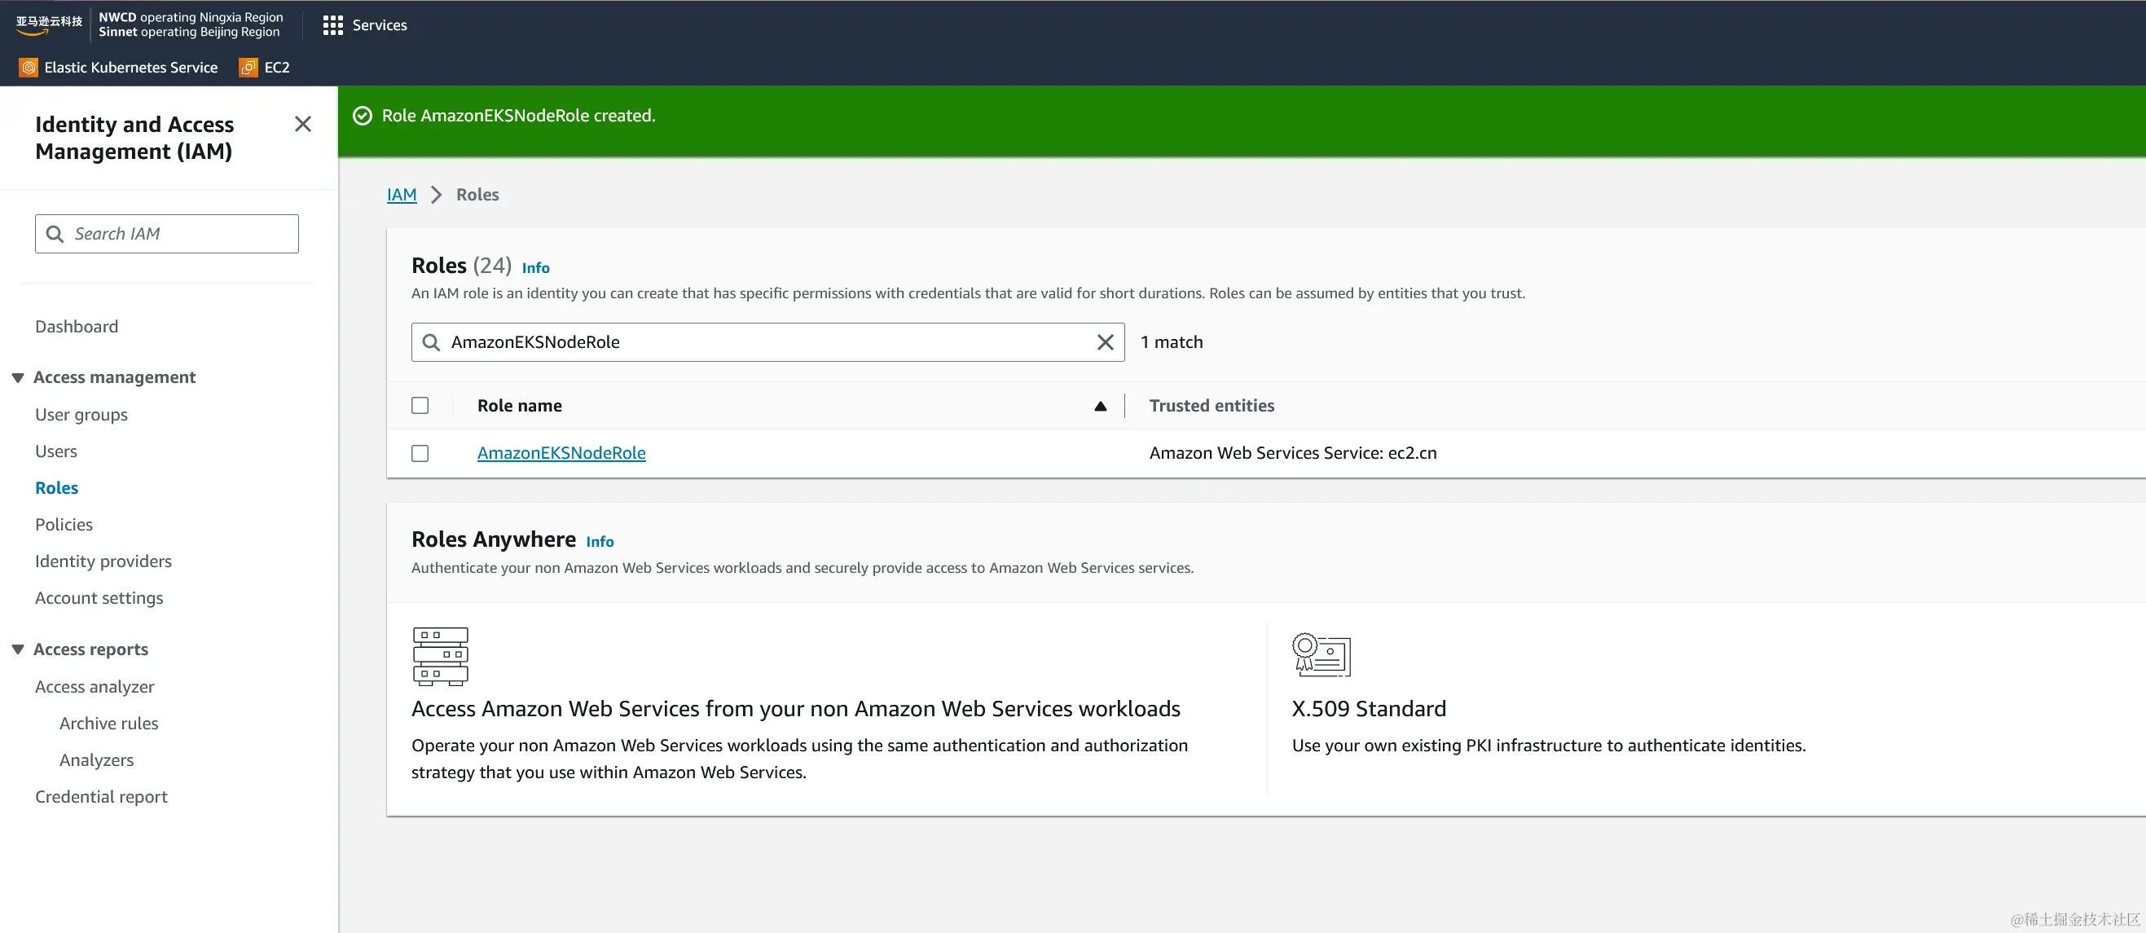Open Info link next to Roles Anywhere

[600, 543]
